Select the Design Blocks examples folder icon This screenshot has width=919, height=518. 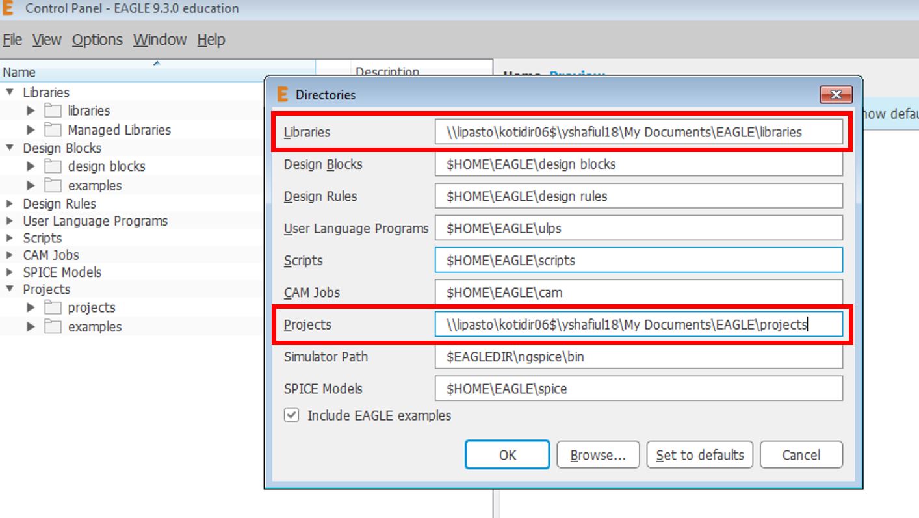pos(53,185)
